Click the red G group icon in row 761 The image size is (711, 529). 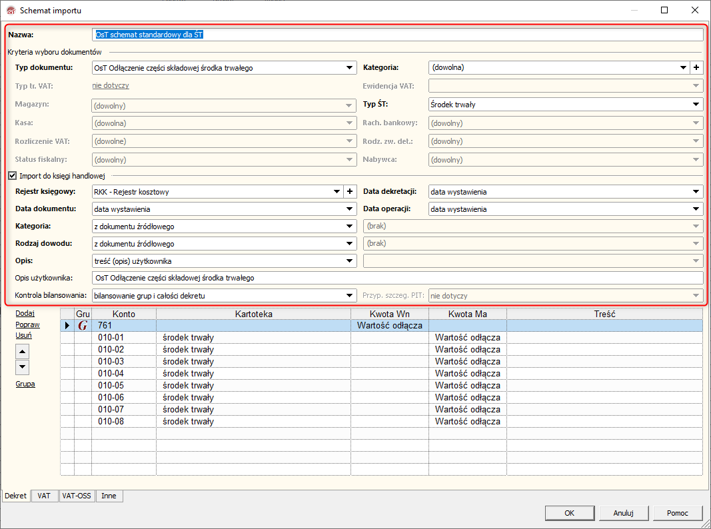coord(83,326)
